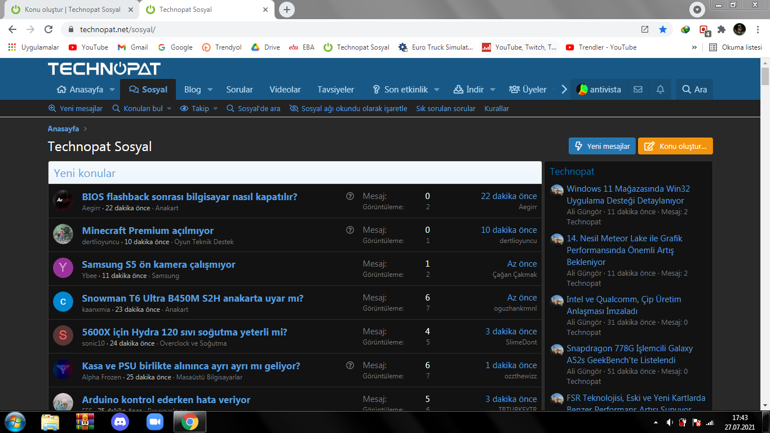Open the Drive bookmark
Viewport: 770px width, 433px height.
265,47
